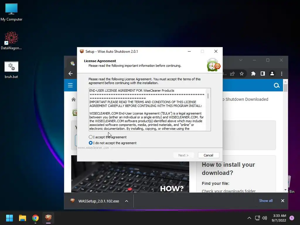The height and width of the screenshot is (225, 300).
Task: Select 'I do not accept the agreement' option
Action: pos(91,143)
